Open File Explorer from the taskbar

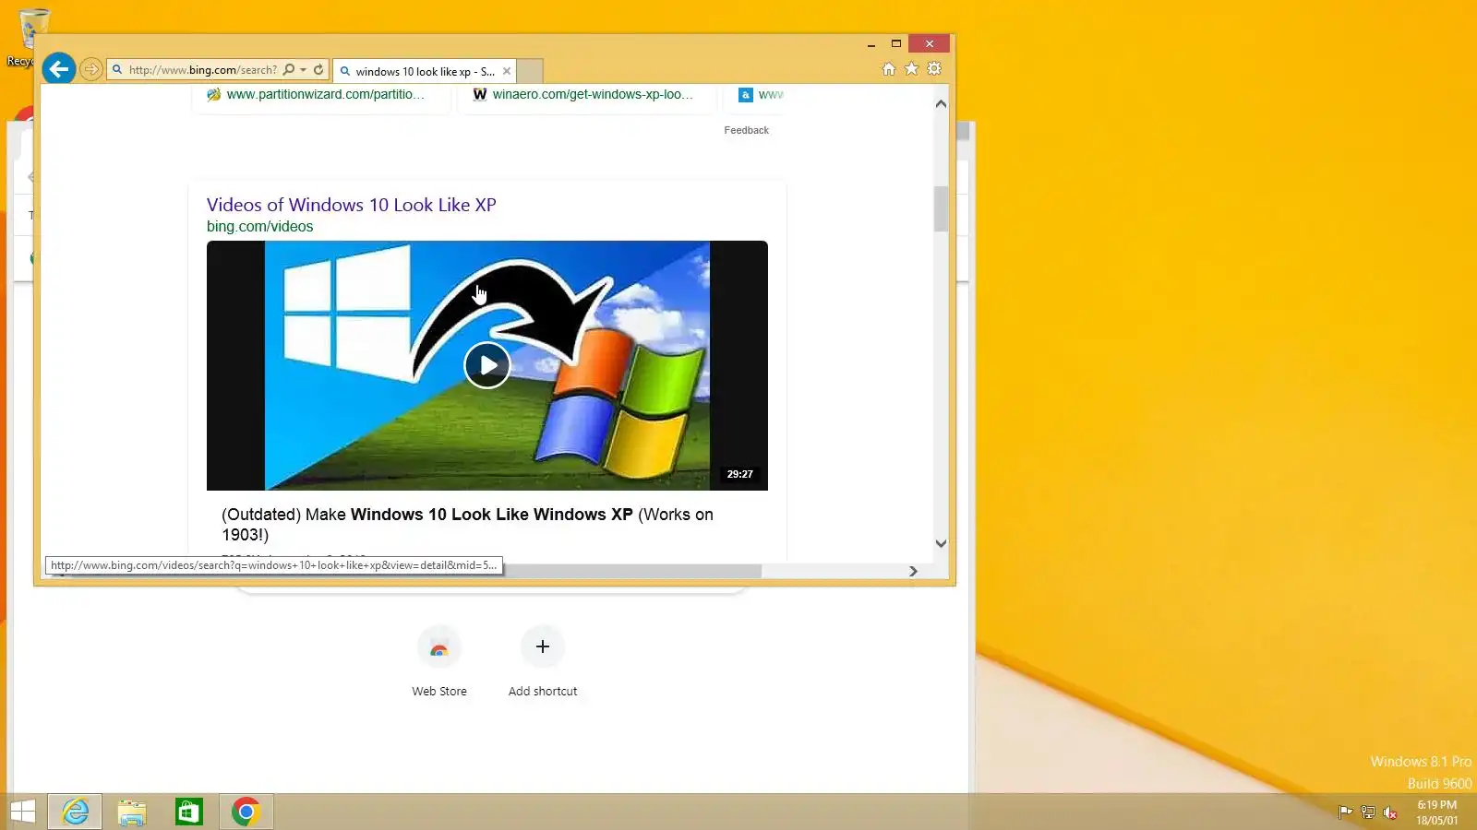pos(132,812)
